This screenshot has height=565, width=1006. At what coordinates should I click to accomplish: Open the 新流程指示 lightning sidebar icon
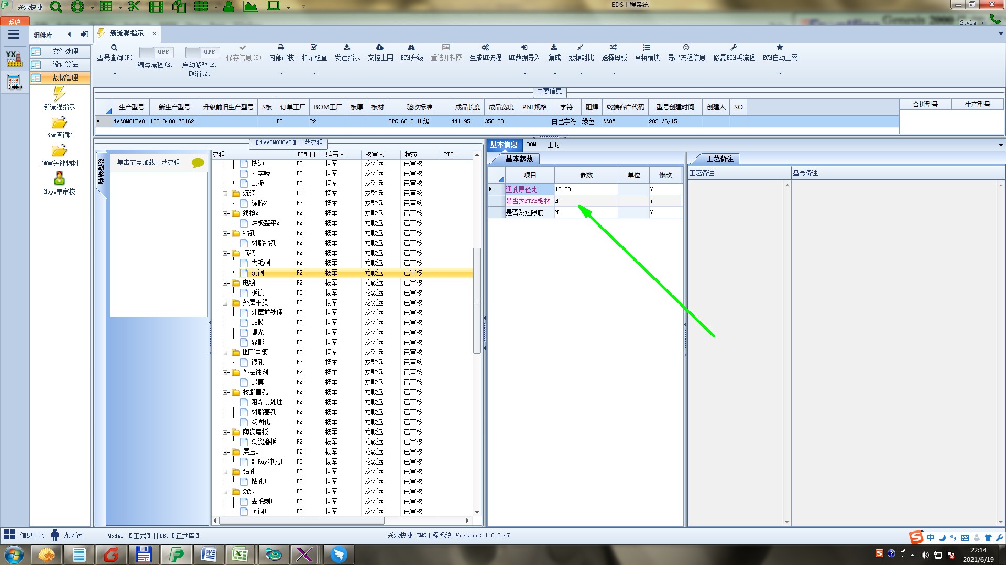pyautogui.click(x=59, y=94)
